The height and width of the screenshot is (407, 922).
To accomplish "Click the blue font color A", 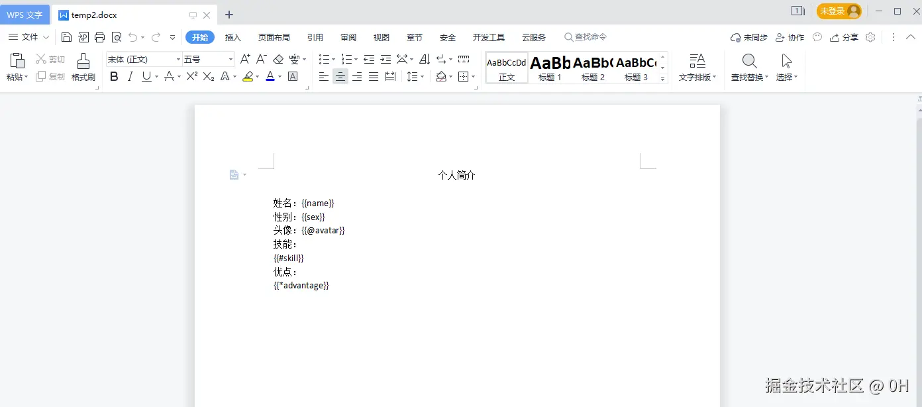I will pos(270,77).
